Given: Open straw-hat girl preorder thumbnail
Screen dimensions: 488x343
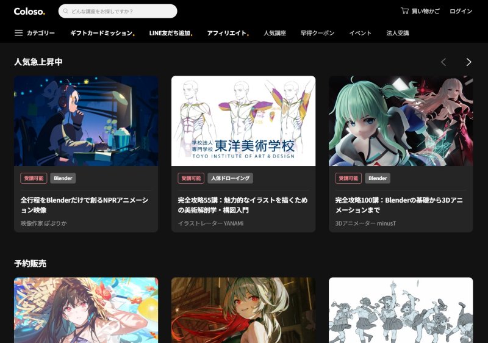Looking at the screenshot, I should [x=86, y=310].
